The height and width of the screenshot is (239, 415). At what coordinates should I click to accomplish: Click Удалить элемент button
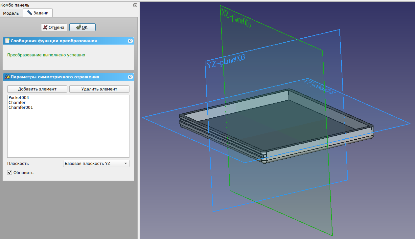point(99,89)
